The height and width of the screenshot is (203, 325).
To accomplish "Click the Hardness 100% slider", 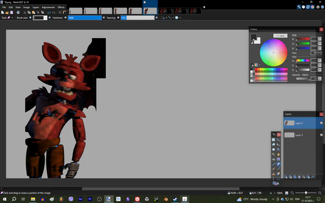I will click(85, 18).
